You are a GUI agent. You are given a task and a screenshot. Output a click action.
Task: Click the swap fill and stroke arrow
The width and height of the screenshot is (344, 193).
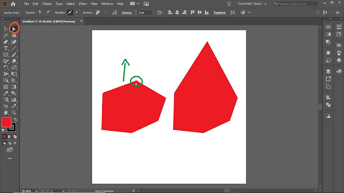(15, 120)
